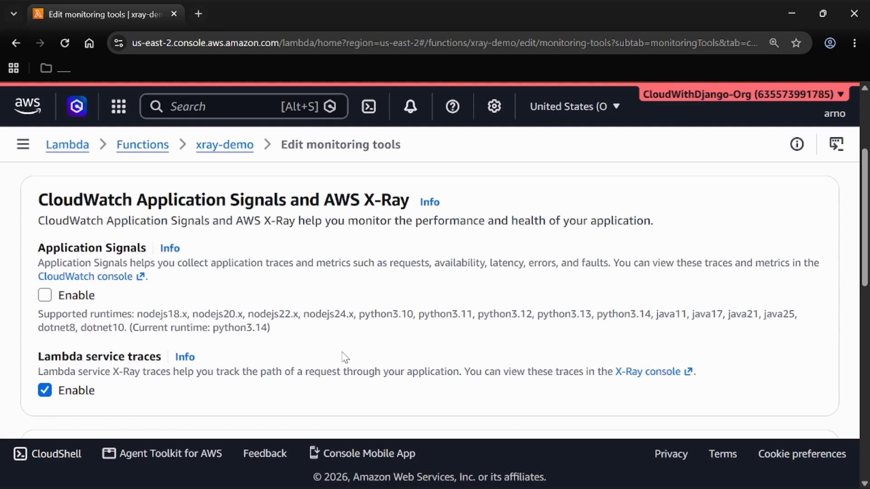Open the info panel circle icon
Screen dimensions: 870x489
click(797, 144)
